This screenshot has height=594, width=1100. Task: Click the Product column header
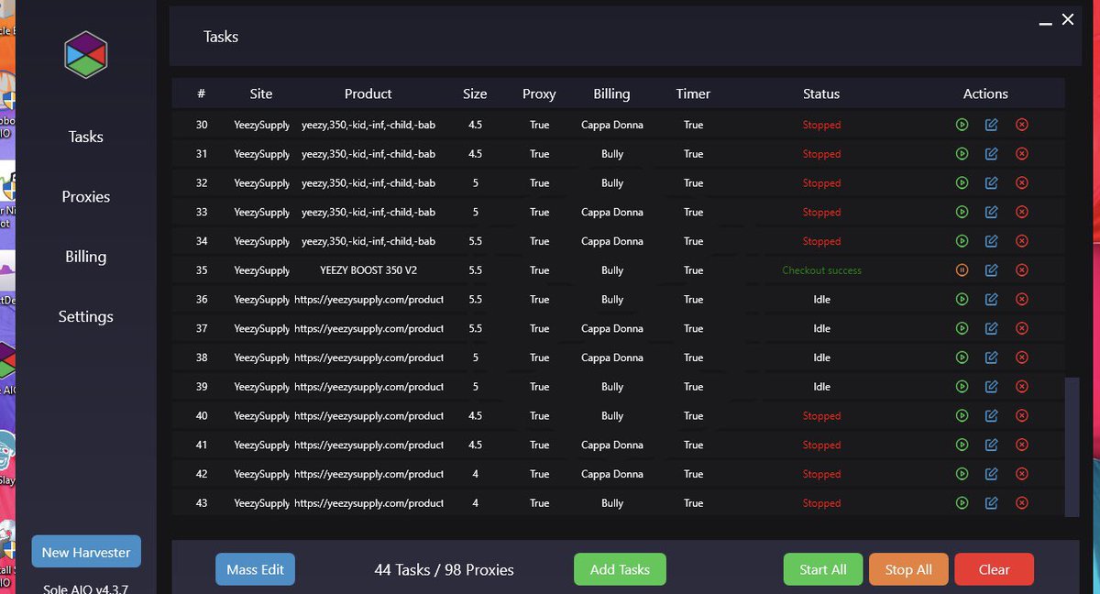(368, 93)
